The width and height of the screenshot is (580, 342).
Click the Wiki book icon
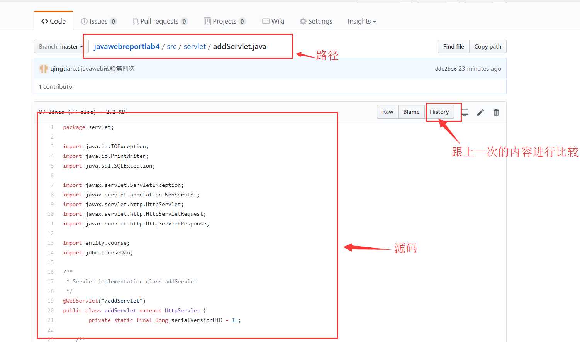coord(266,21)
